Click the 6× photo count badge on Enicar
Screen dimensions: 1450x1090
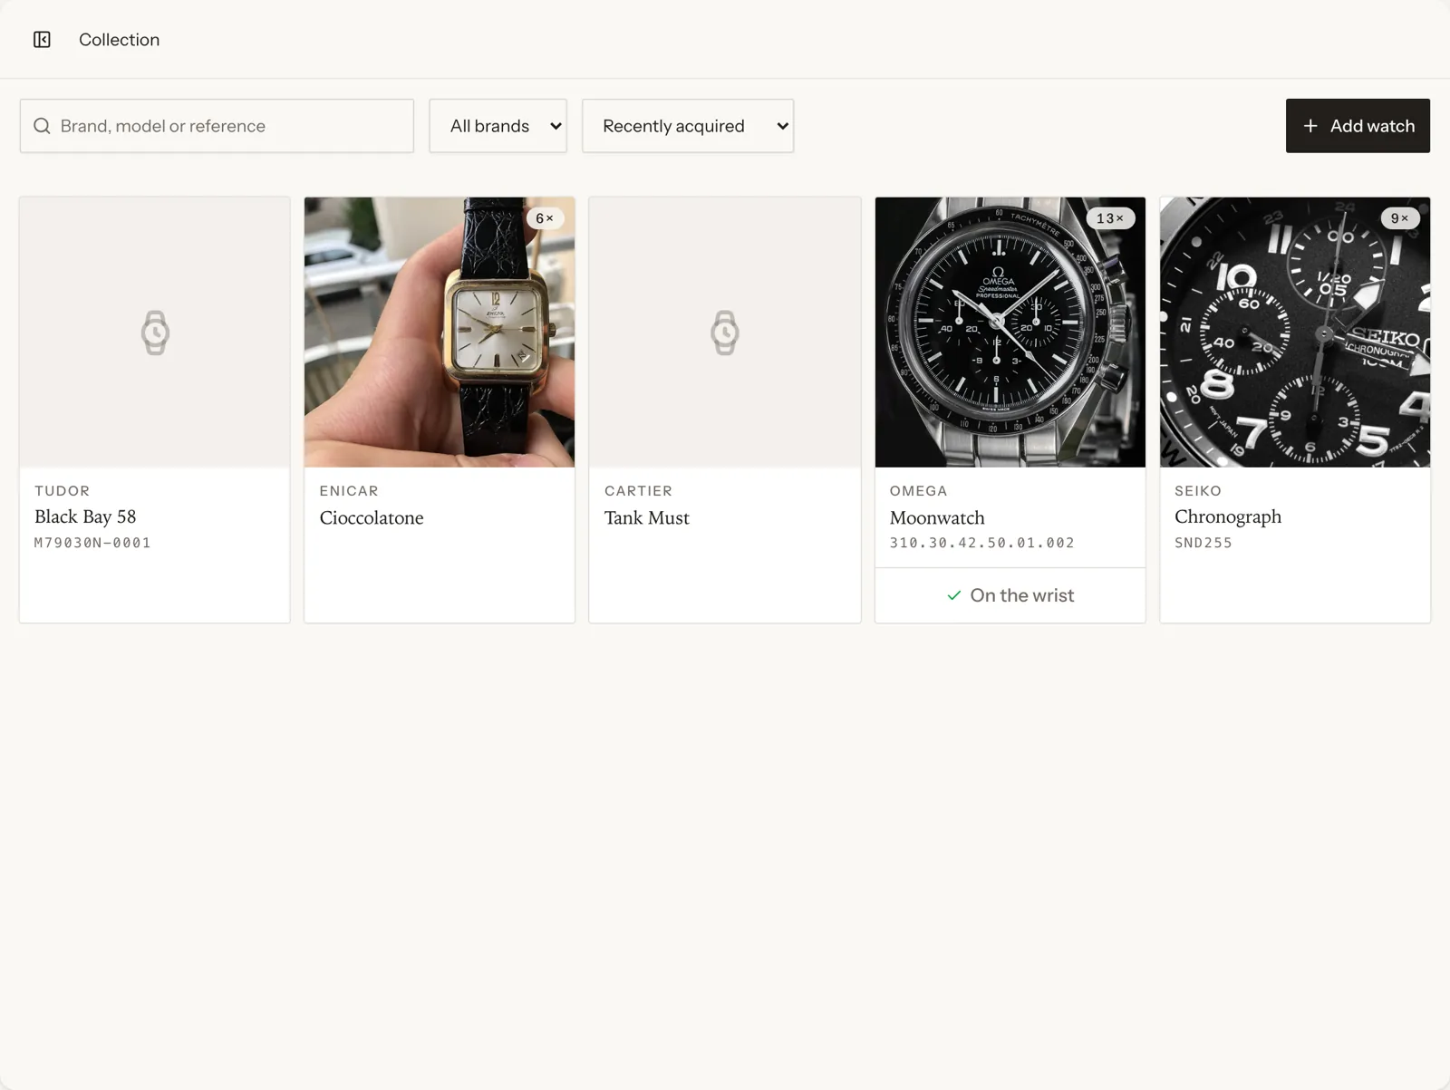click(545, 218)
